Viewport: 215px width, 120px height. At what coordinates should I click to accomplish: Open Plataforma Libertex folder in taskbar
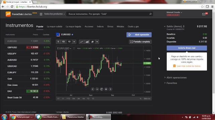pos(73,117)
